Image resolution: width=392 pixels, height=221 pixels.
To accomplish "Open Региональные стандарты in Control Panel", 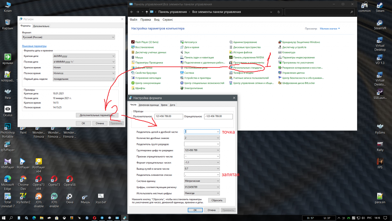I will (248, 68).
